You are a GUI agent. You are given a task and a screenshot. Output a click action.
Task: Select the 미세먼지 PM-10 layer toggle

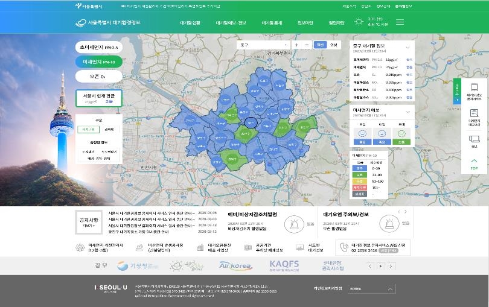99,62
